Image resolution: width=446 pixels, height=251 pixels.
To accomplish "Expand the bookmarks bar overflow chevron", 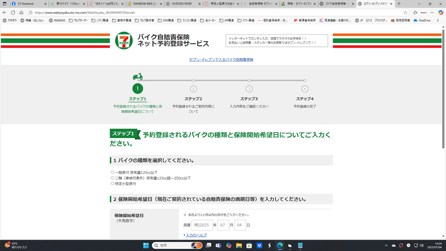I will coord(438,21).
